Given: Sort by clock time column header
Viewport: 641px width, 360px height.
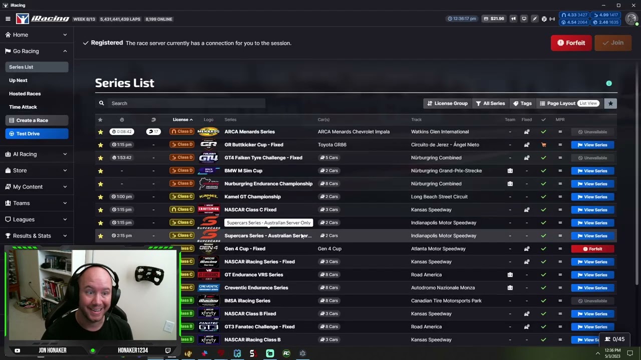Looking at the screenshot, I should click(122, 119).
